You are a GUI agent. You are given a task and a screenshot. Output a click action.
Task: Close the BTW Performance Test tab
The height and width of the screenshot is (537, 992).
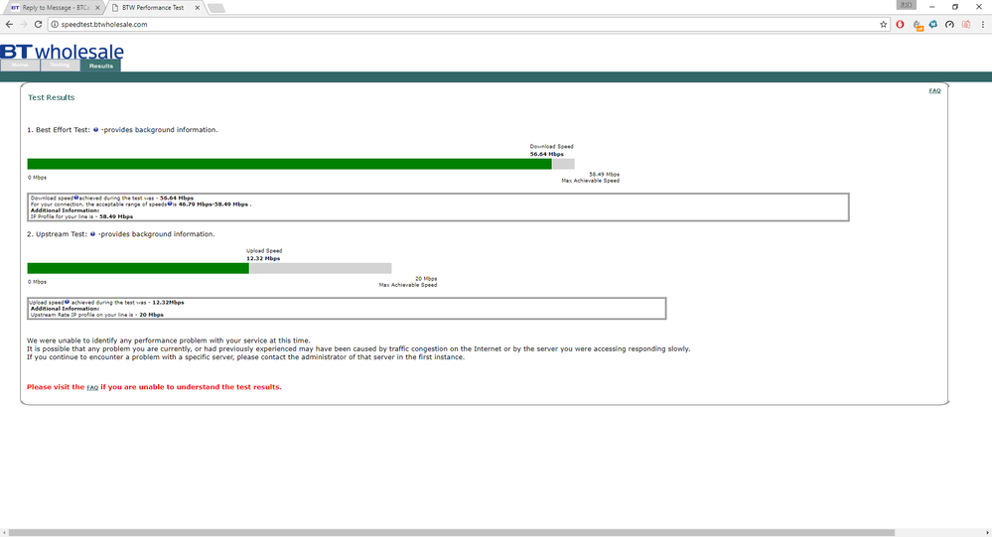coord(198,8)
